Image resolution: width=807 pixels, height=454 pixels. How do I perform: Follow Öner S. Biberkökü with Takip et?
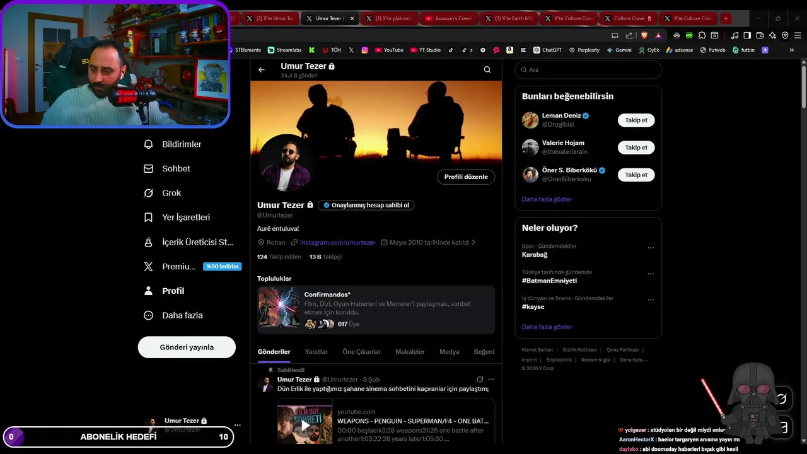636,175
